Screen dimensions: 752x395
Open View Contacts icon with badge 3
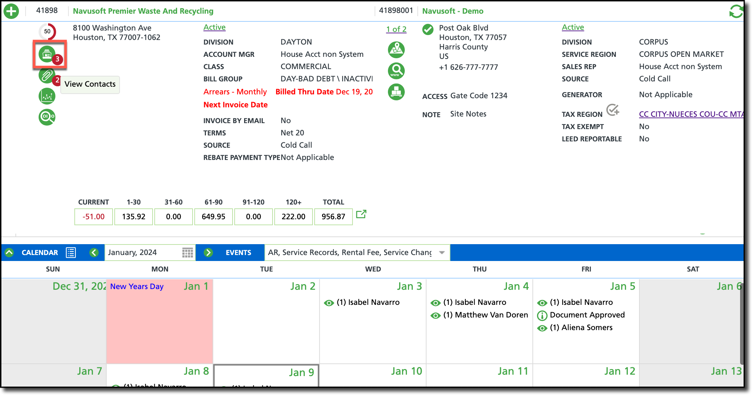tap(47, 54)
